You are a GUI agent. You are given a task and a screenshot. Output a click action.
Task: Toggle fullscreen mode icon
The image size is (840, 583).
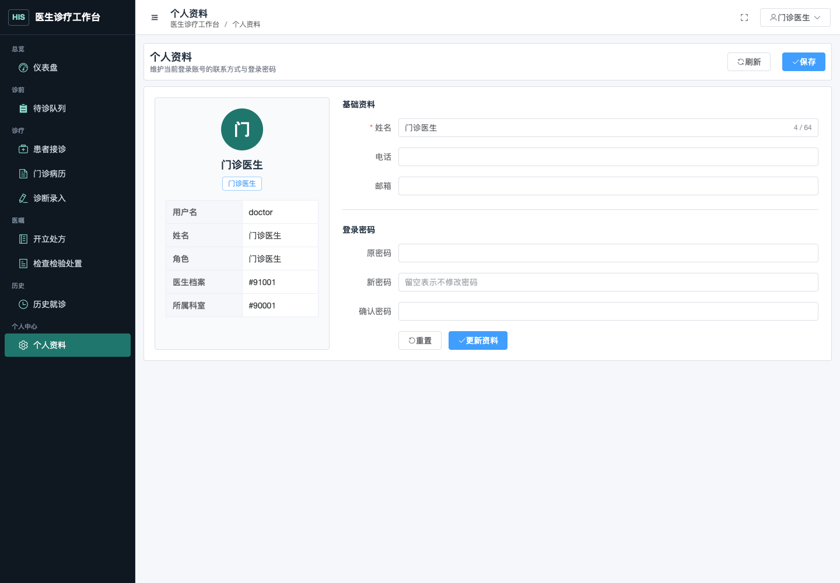click(744, 17)
